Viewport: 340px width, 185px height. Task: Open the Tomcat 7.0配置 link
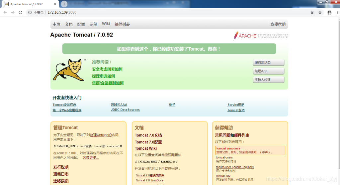point(148,142)
